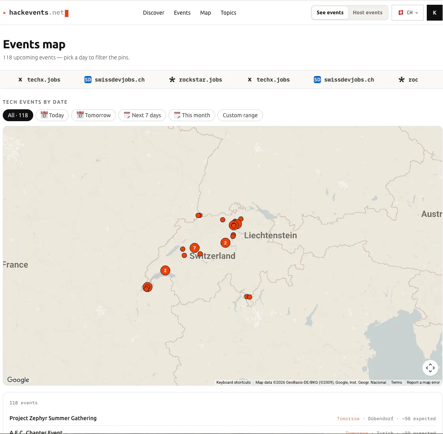Open first techx.jobs sponsor link

click(x=39, y=80)
